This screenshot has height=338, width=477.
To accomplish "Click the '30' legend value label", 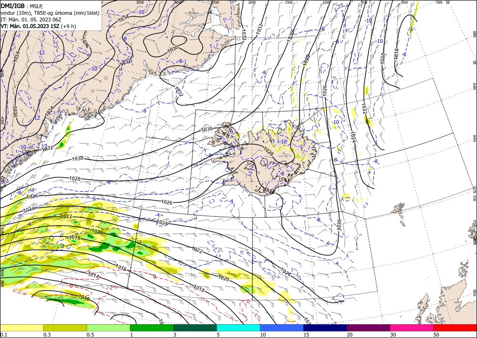I will (393, 335).
